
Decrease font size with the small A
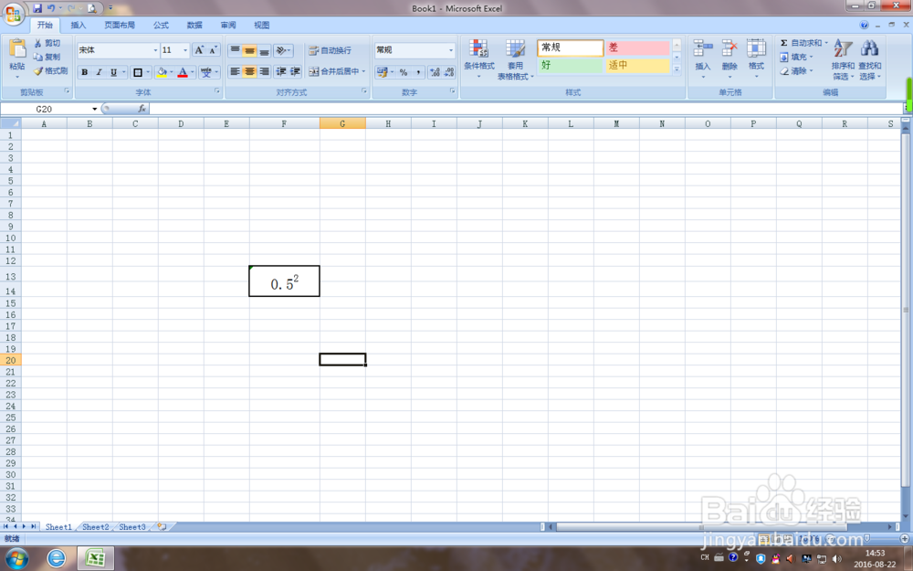click(213, 50)
